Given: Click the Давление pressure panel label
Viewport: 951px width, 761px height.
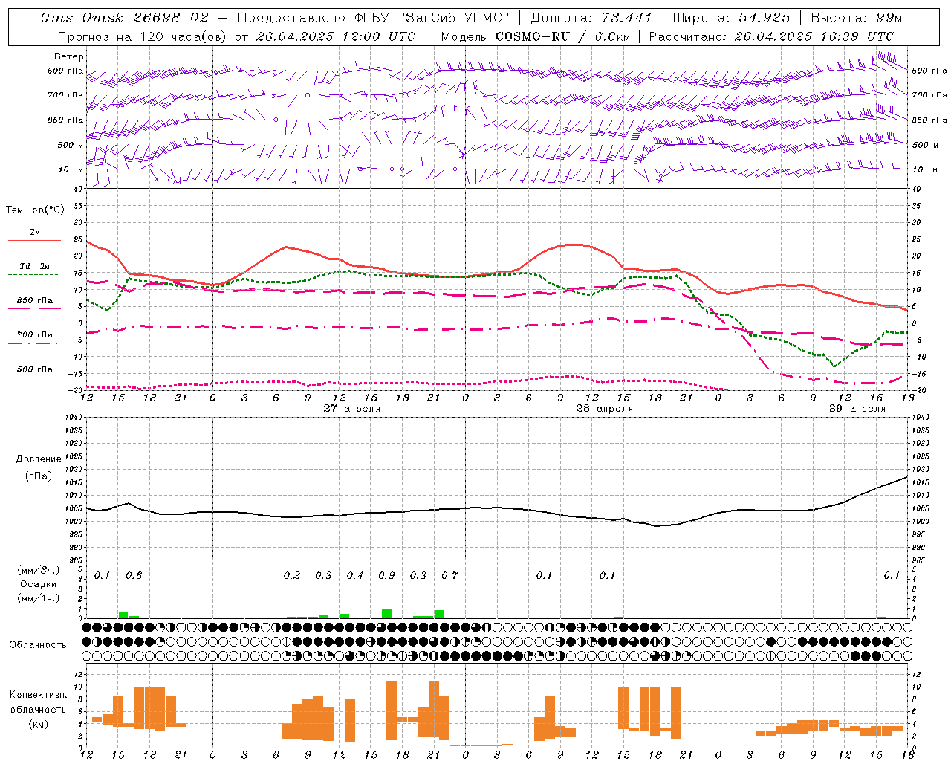Looking at the screenshot, I should point(39,459).
